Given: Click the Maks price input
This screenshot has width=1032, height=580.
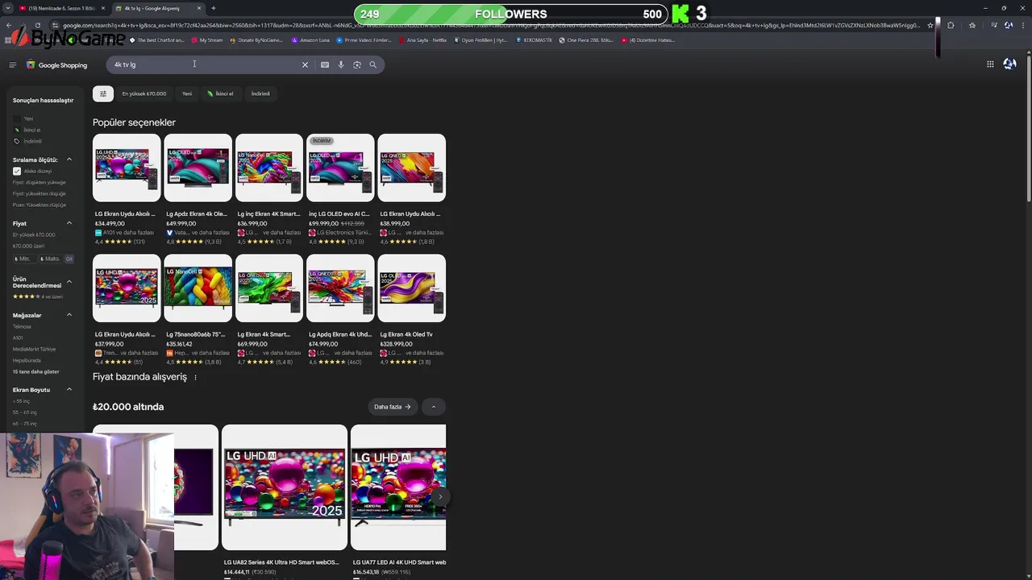Looking at the screenshot, I should click(x=51, y=259).
